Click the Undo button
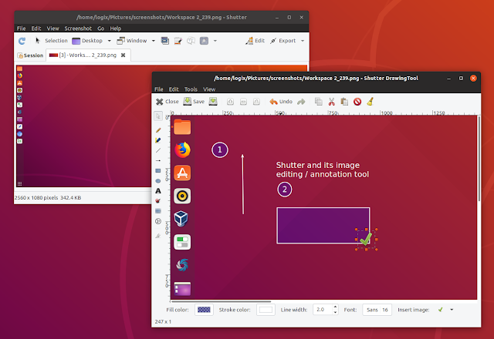The width and height of the screenshot is (494, 339). click(x=281, y=102)
